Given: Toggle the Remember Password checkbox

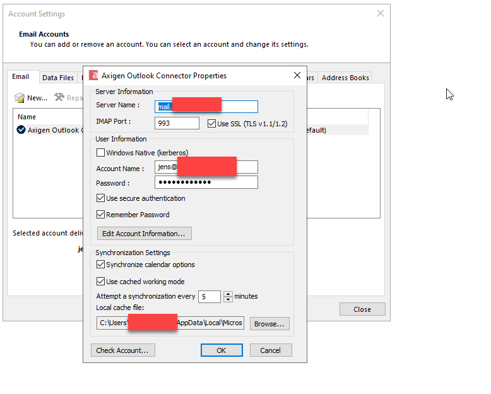Looking at the screenshot, I should point(100,215).
